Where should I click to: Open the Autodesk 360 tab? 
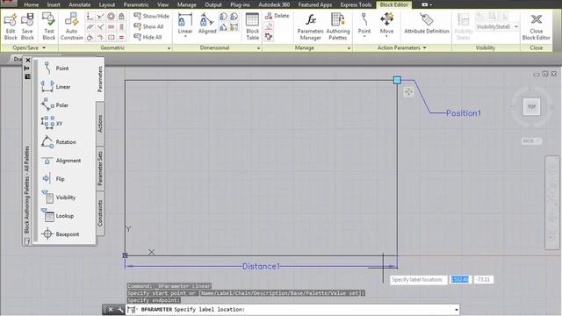pos(274,4)
